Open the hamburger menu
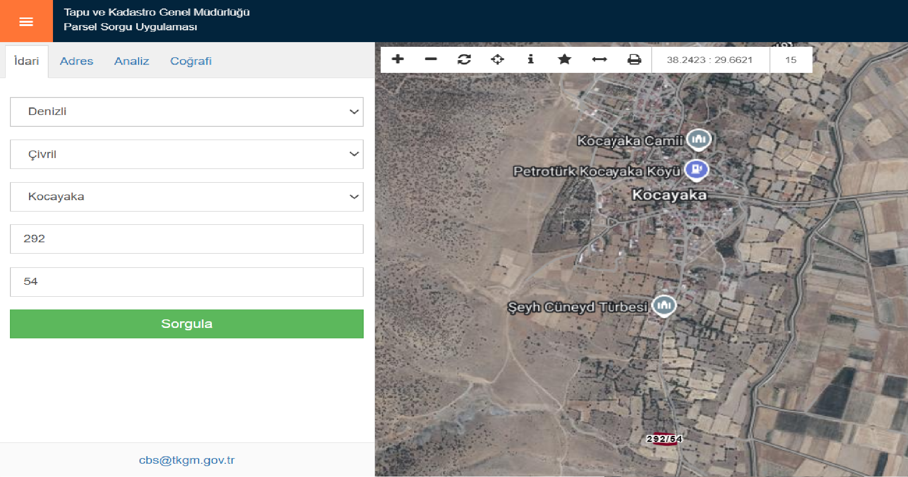This screenshot has height=477, width=908. (26, 21)
